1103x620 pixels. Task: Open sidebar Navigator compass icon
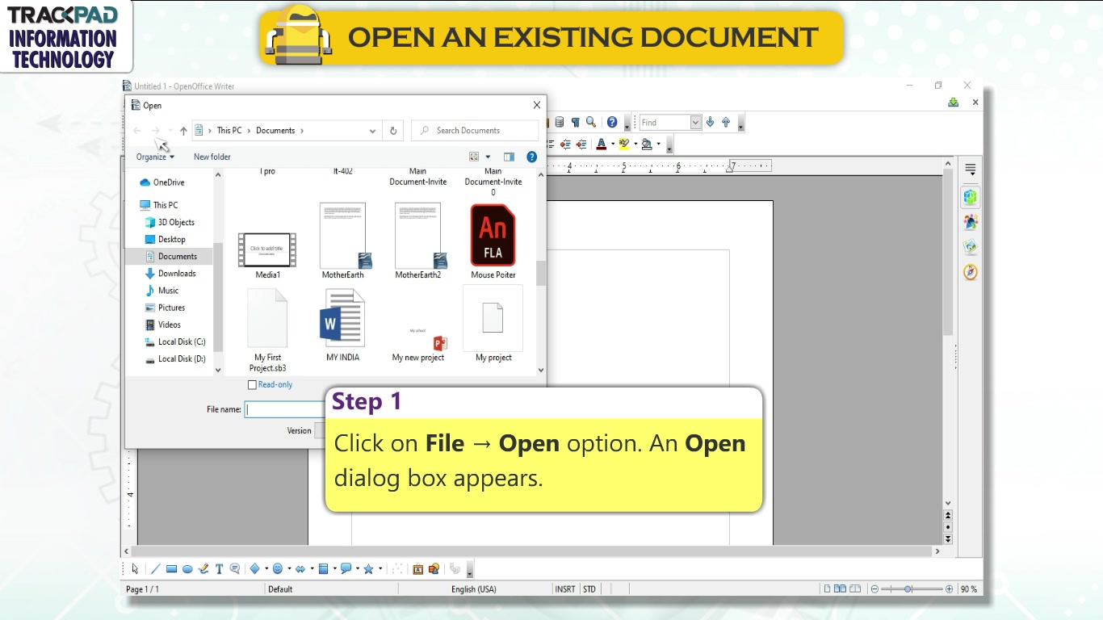(x=971, y=272)
